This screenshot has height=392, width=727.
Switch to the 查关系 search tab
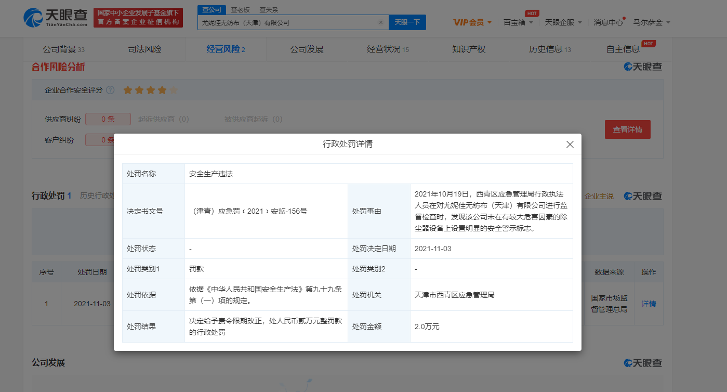click(269, 9)
